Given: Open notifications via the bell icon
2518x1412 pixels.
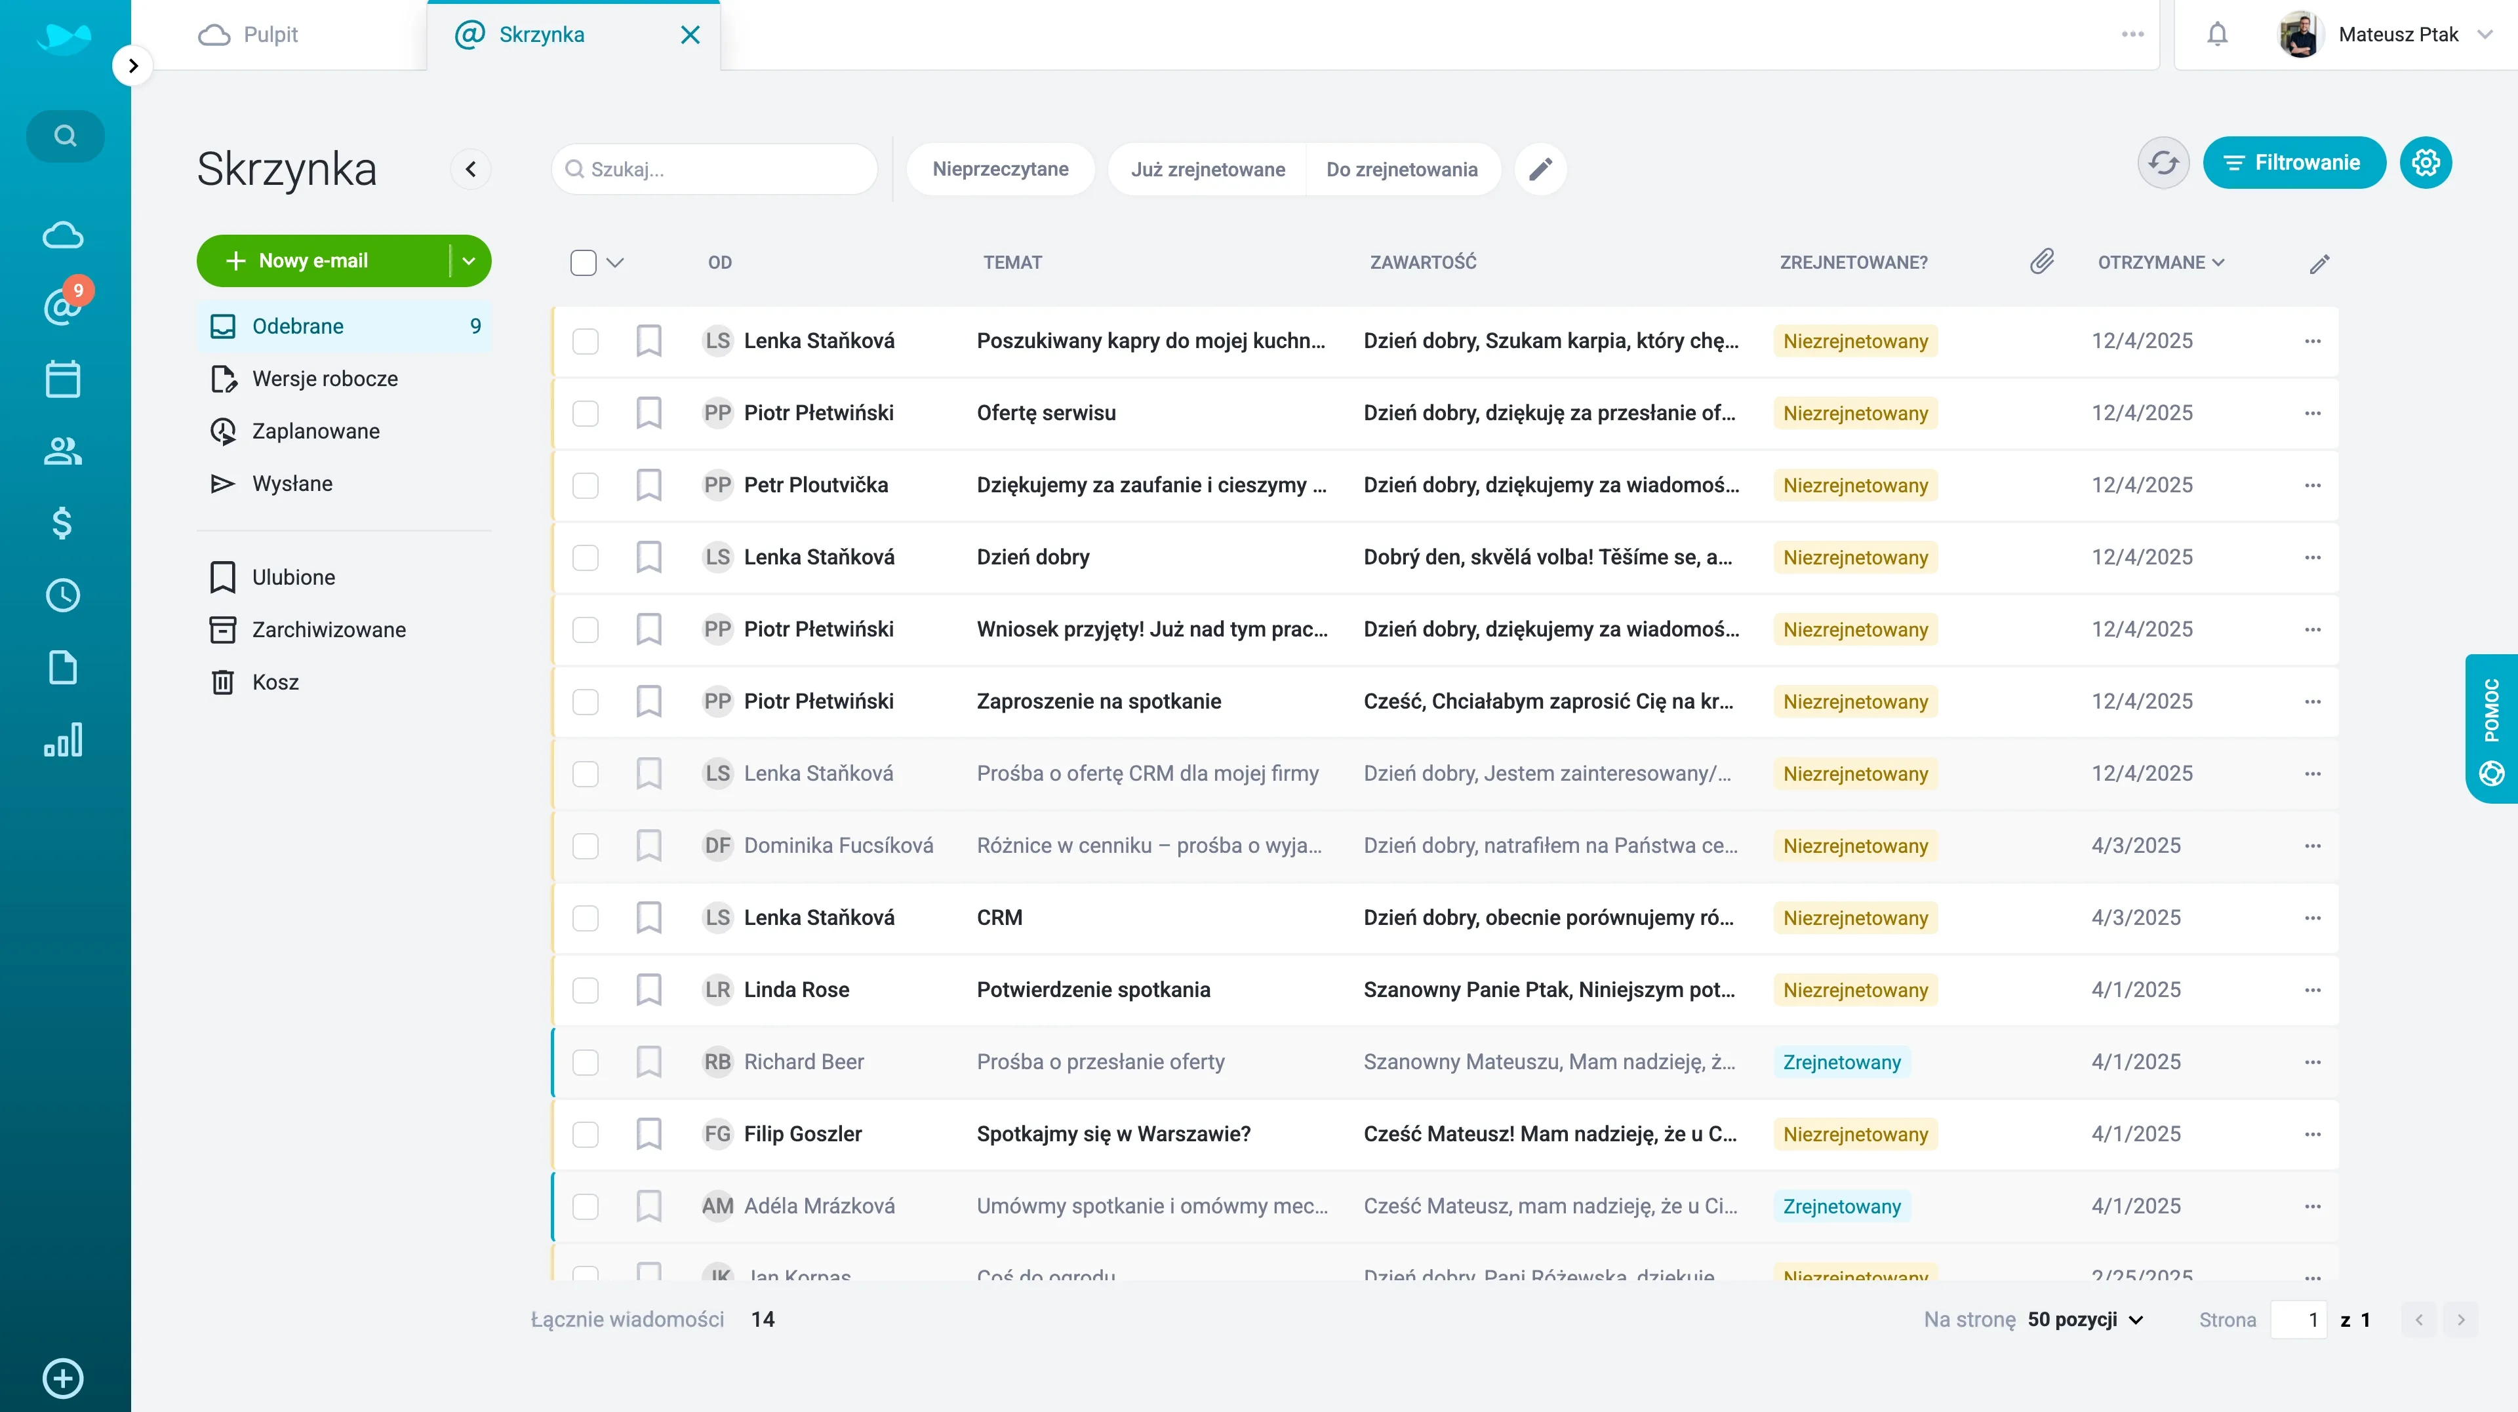Looking at the screenshot, I should [2218, 33].
